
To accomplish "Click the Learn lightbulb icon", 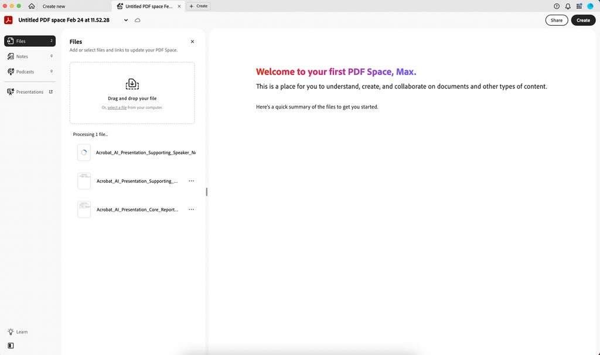I will pos(10,332).
